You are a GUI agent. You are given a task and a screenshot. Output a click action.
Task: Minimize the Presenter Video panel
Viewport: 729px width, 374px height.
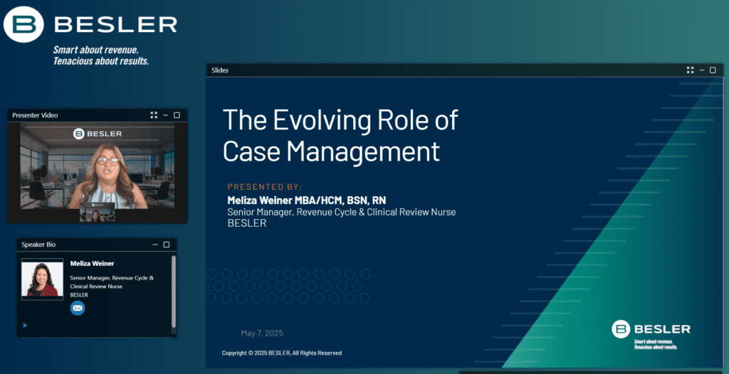[x=165, y=115]
